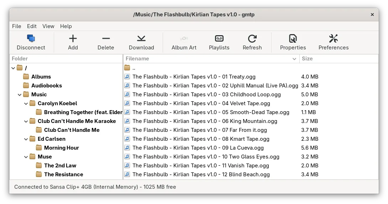Click the Disconnect toolbar icon

click(31, 38)
